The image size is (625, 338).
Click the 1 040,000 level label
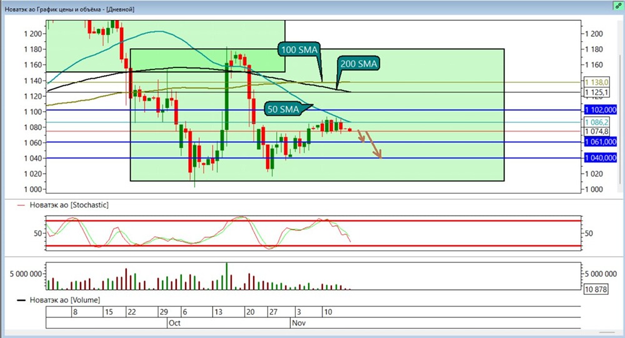tap(600, 158)
